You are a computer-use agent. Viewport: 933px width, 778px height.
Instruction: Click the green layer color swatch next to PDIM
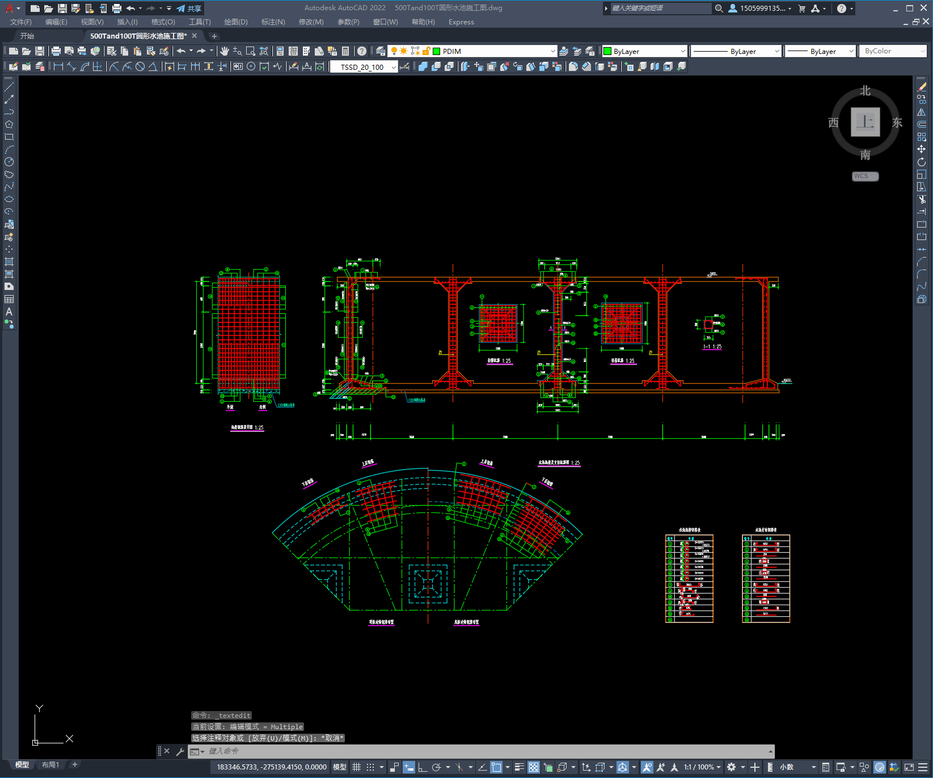437,51
